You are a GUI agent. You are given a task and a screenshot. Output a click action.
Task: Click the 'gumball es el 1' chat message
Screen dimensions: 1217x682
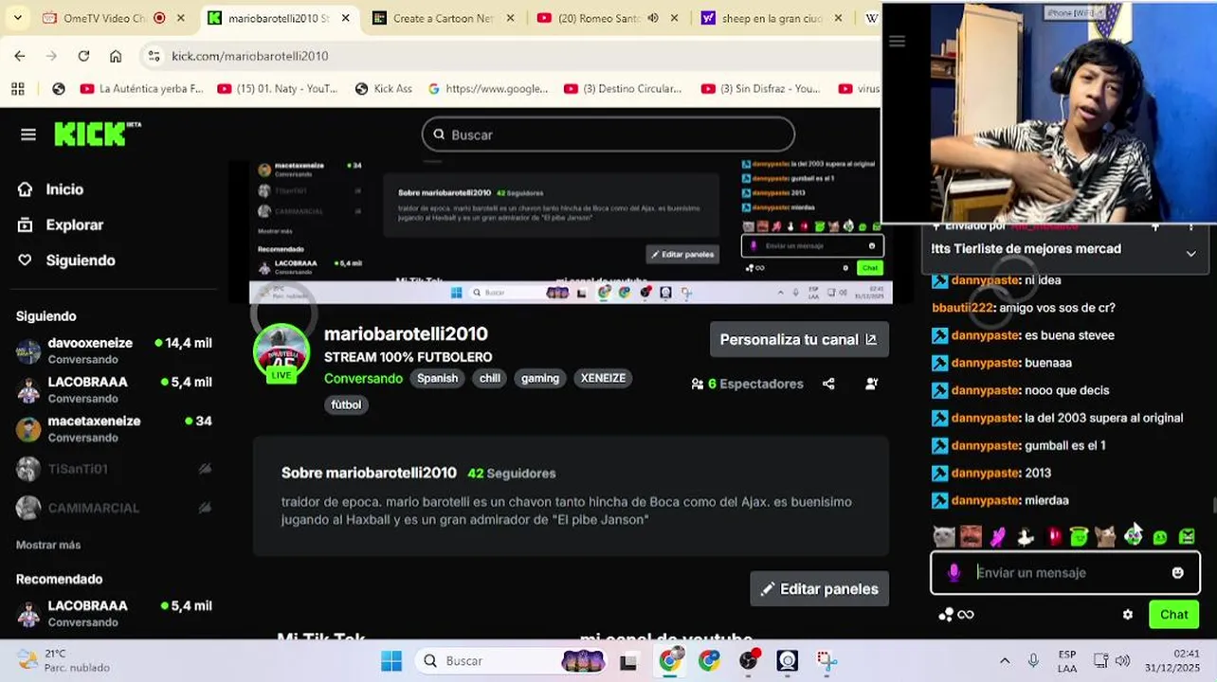(1064, 445)
